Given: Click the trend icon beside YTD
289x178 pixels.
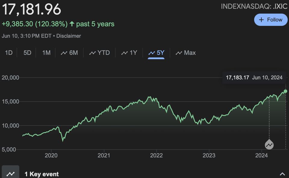Looking at the screenshot, I should 92,53.
